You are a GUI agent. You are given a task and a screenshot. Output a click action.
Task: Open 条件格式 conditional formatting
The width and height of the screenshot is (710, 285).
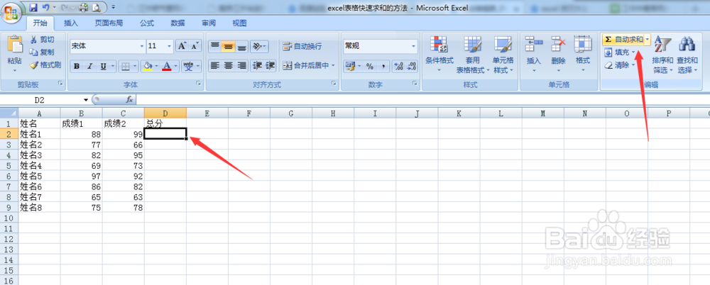(439, 55)
